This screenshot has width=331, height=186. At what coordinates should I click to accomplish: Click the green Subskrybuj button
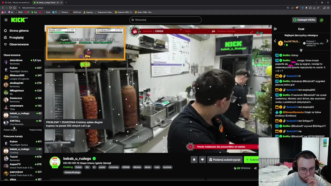click(251, 160)
